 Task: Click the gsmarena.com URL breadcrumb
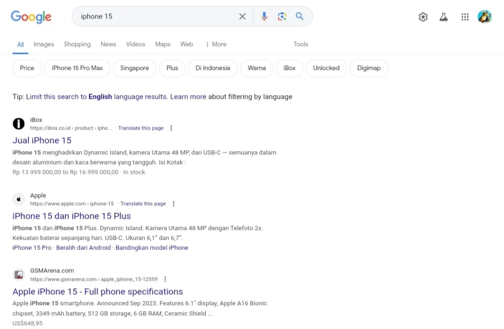click(x=94, y=279)
